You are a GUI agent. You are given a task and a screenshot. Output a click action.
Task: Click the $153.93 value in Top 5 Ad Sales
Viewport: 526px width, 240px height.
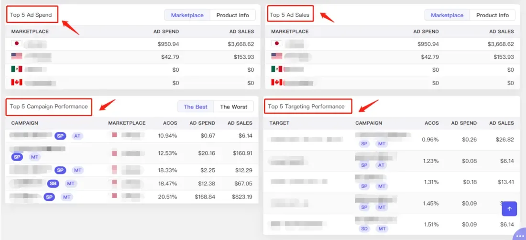tap(504, 57)
